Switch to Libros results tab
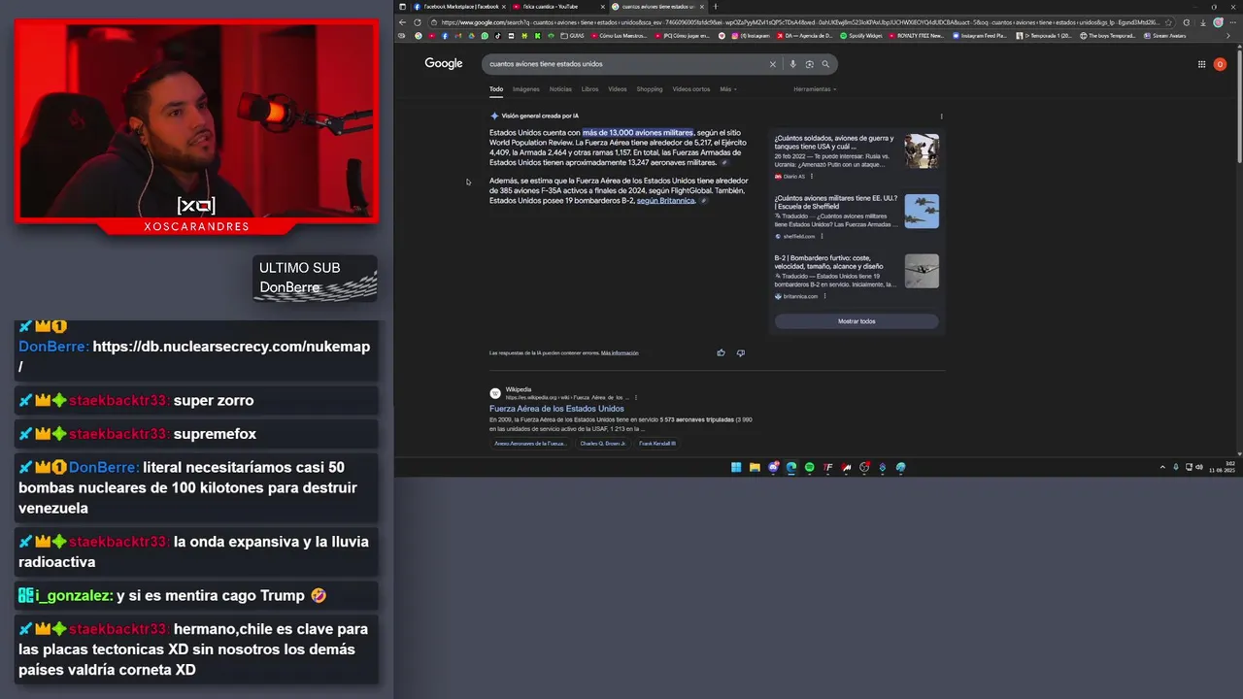 tap(590, 89)
